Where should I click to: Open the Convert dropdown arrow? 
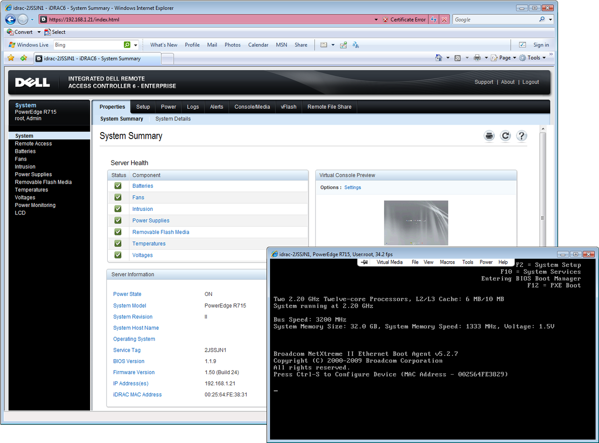tap(39, 32)
